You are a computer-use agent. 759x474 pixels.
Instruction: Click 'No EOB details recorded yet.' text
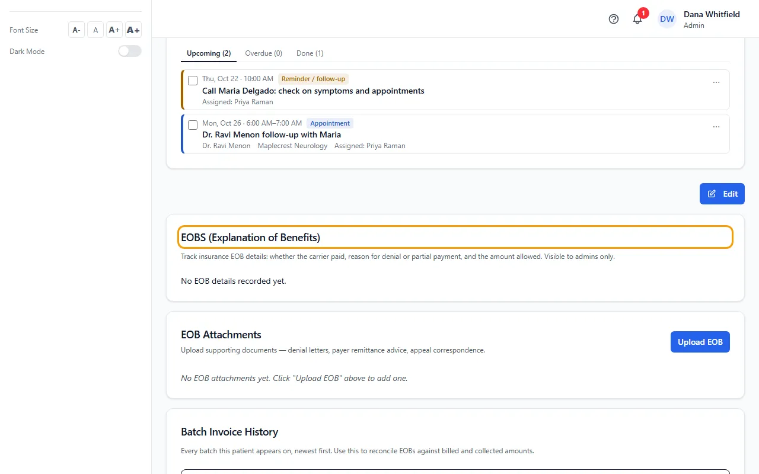[234, 281]
